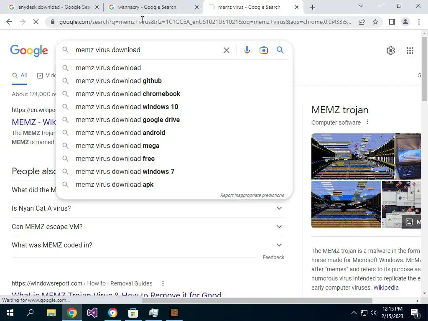Screen dimensions: 428x321
Task: Expand 'Is Nyan Cat A virus?' question
Action: tap(148, 208)
